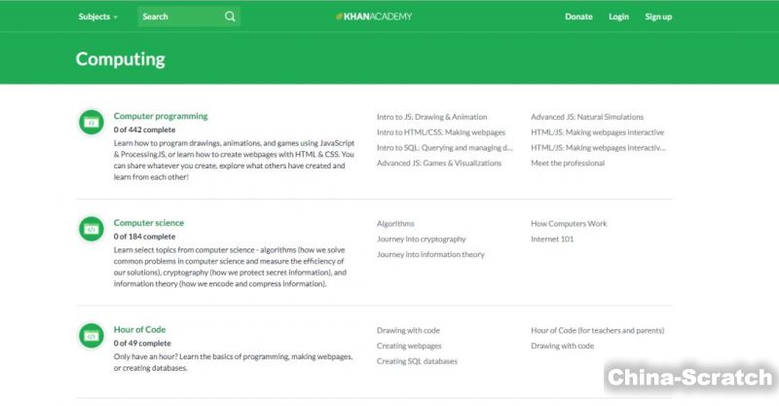Screen dimensions: 779x406
Task: Go to the Login page
Action: pos(618,17)
